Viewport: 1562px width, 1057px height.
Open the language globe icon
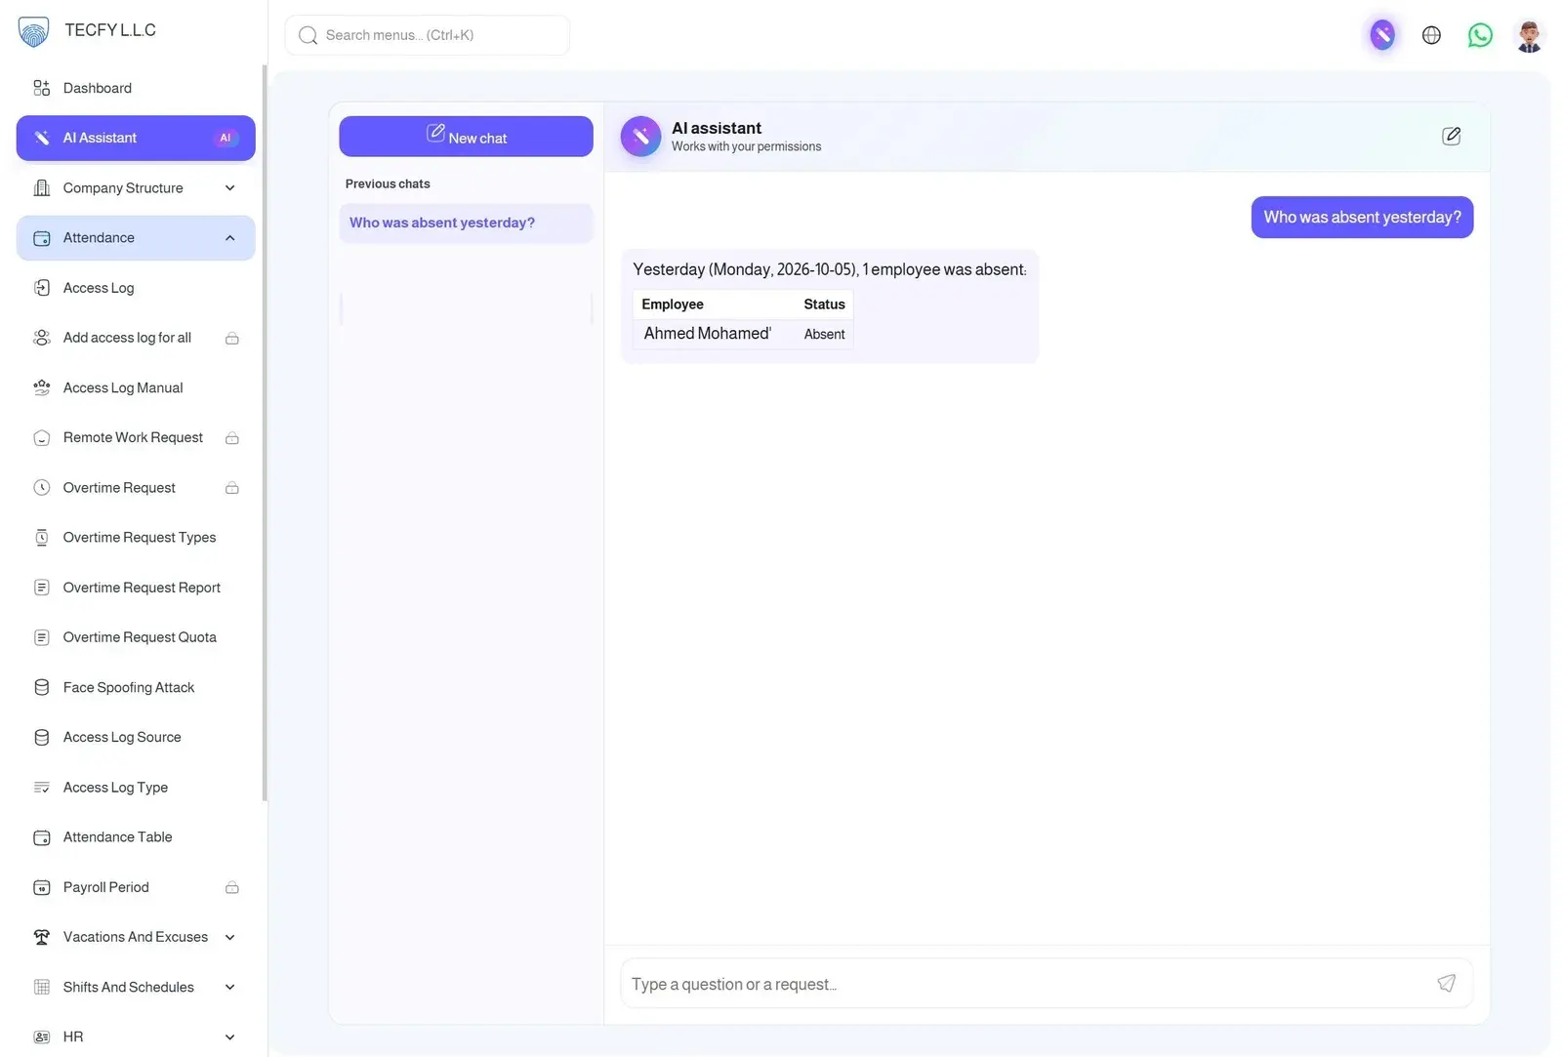[1431, 35]
